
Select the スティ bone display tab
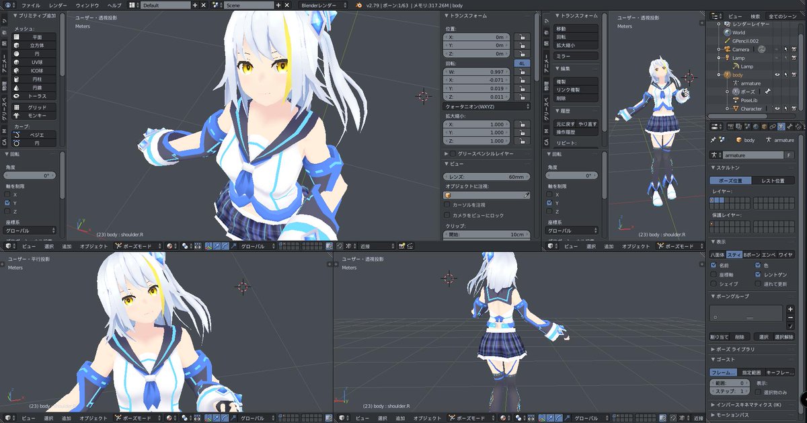coord(734,255)
